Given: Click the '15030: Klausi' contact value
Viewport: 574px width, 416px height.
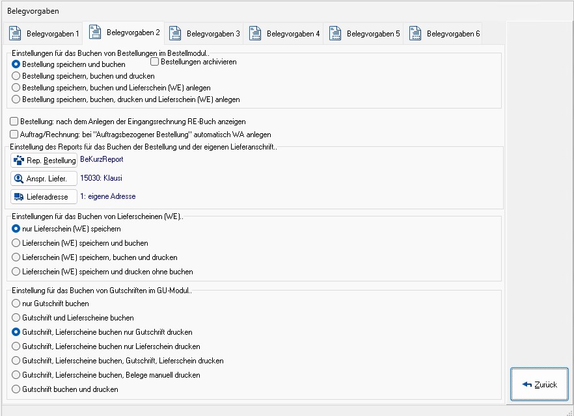Looking at the screenshot, I should (101, 178).
